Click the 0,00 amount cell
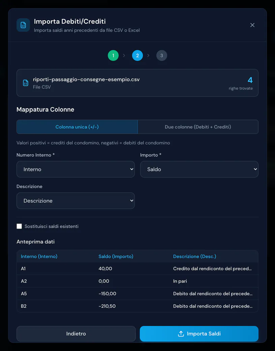 point(104,281)
